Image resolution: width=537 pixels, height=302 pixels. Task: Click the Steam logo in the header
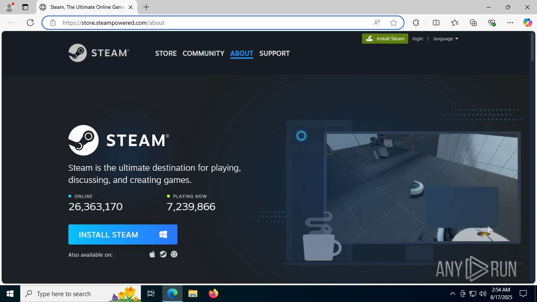[99, 53]
